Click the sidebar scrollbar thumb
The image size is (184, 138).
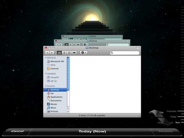68,74
